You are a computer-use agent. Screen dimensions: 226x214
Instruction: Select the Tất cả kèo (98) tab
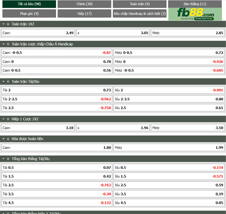tap(29, 4)
